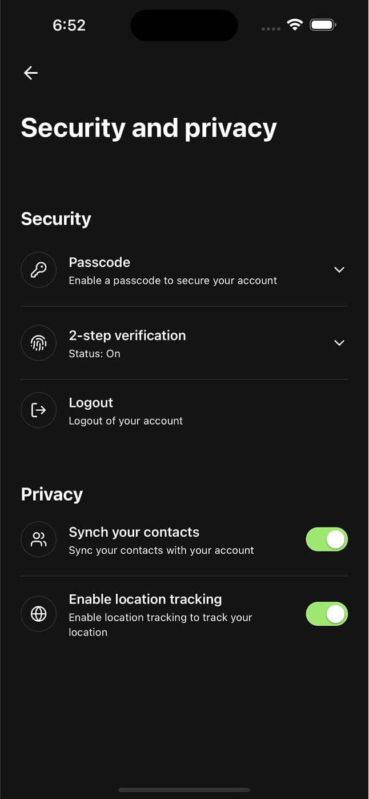Click the Synch your contacts people icon

pos(38,539)
